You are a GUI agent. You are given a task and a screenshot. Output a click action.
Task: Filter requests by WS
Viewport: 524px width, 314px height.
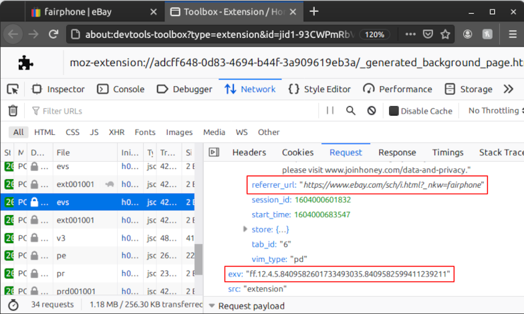tap(242, 132)
